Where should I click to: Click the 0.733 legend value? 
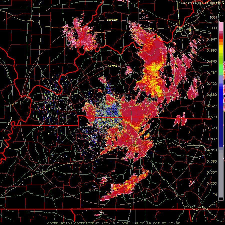click(x=212, y=84)
